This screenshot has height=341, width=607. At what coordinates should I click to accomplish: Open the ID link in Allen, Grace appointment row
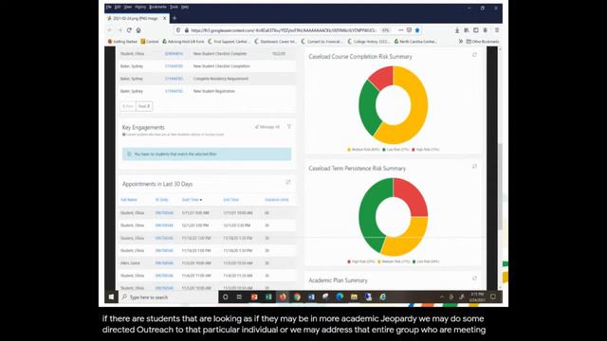(164, 263)
